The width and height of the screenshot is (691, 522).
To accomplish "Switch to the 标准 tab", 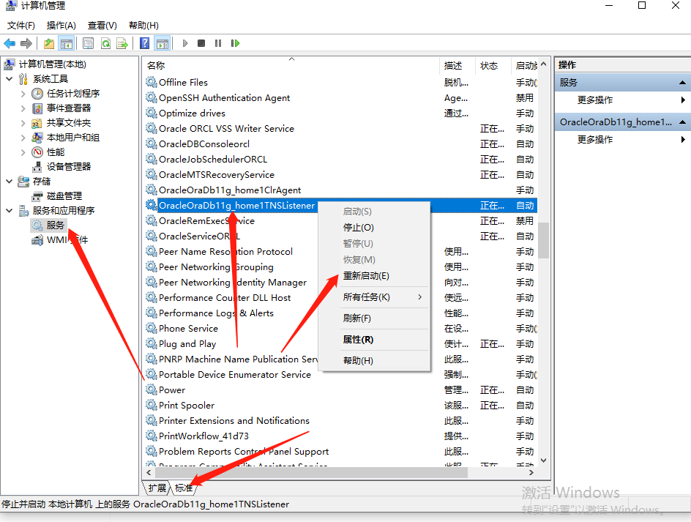I will pos(184,488).
